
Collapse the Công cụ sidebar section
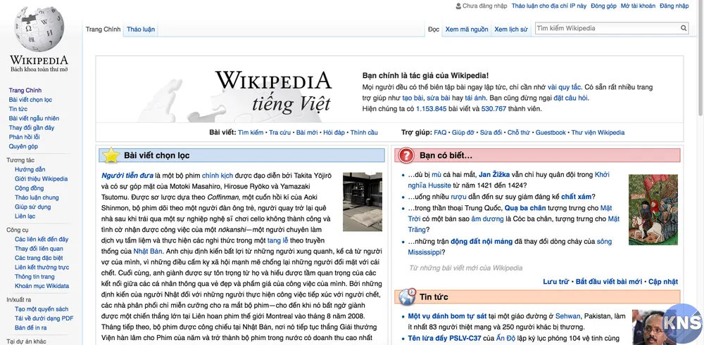coord(18,230)
